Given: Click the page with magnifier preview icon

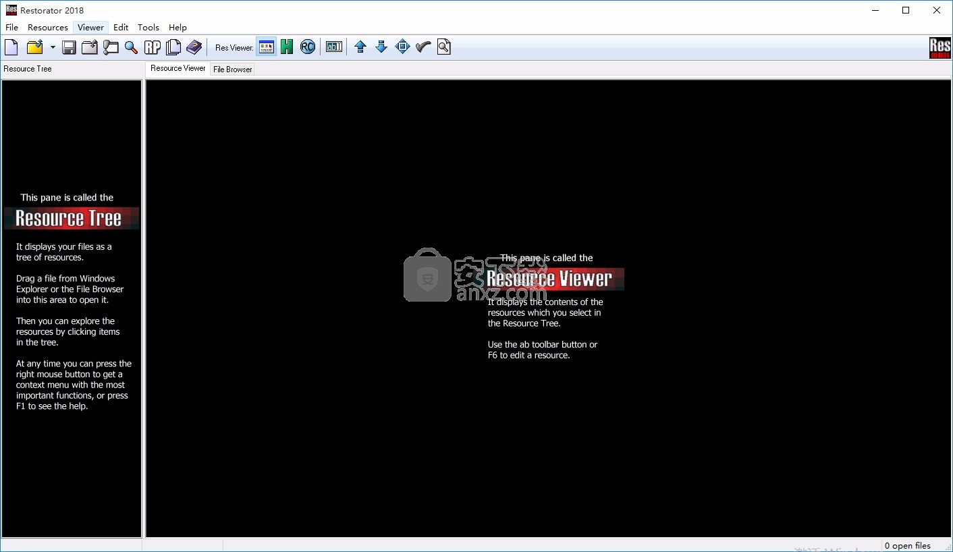Looking at the screenshot, I should (444, 47).
